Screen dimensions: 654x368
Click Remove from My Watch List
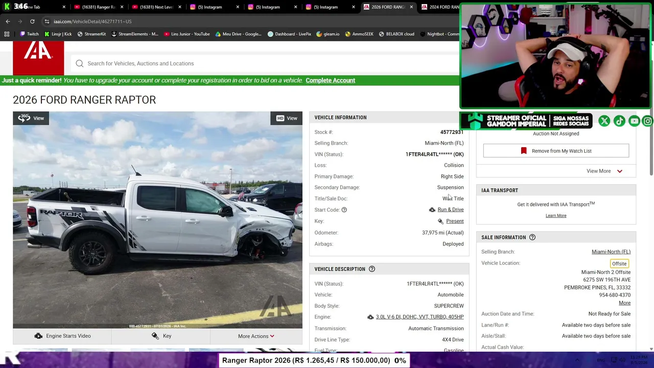pyautogui.click(x=556, y=151)
